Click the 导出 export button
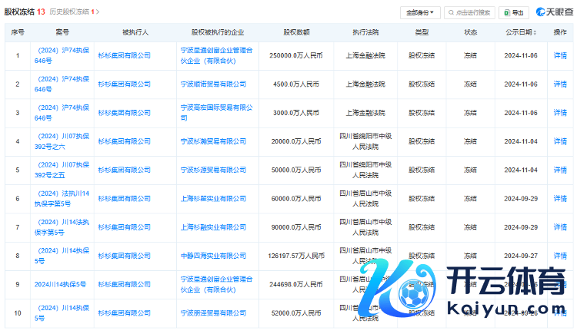Image resolution: width=577 pixels, height=334 pixels. [x=514, y=12]
